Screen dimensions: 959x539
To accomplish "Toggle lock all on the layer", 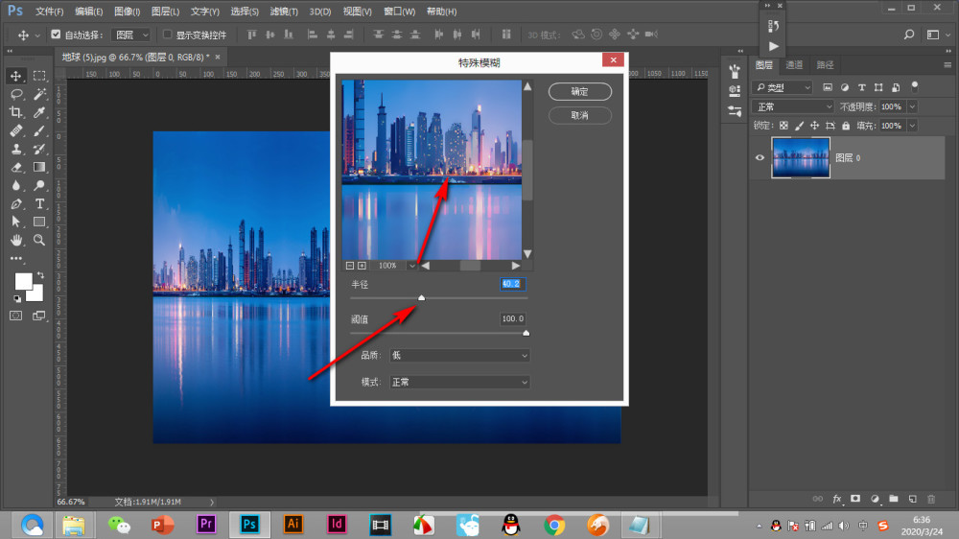I will tap(846, 126).
